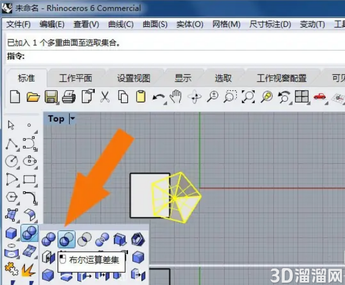Select the single Point tool
345x285 pixels.
29,125
